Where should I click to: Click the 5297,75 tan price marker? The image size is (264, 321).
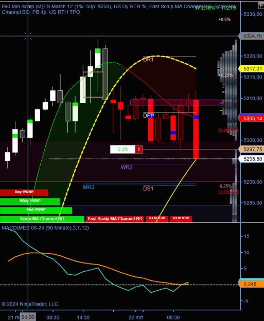251,149
